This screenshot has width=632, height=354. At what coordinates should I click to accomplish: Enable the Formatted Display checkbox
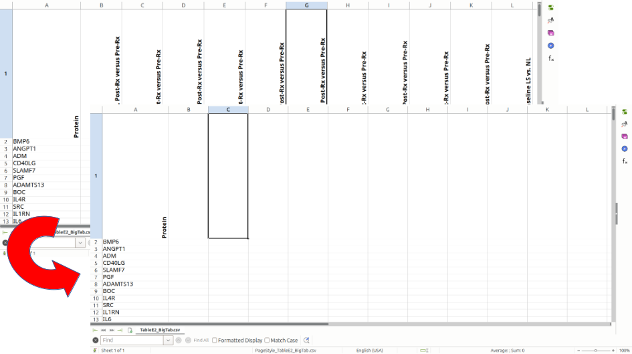(215, 341)
